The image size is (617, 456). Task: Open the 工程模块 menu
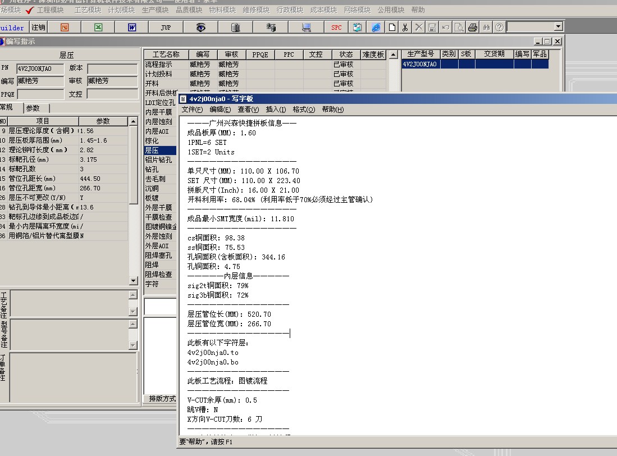50,10
